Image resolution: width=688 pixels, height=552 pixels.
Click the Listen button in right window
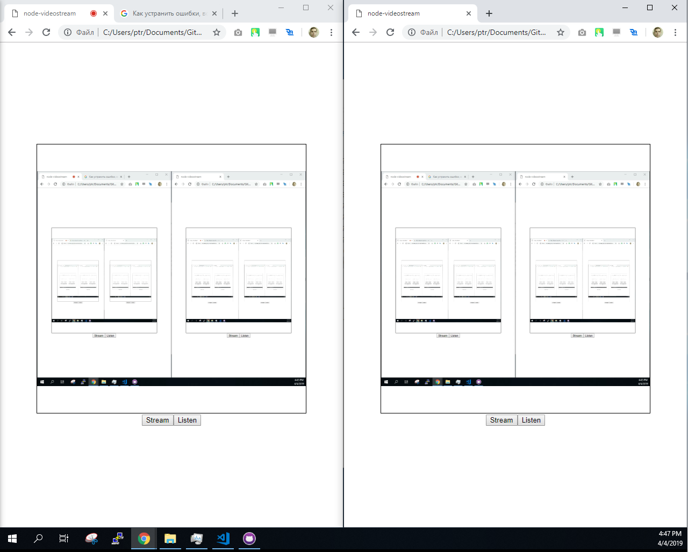[x=531, y=420]
